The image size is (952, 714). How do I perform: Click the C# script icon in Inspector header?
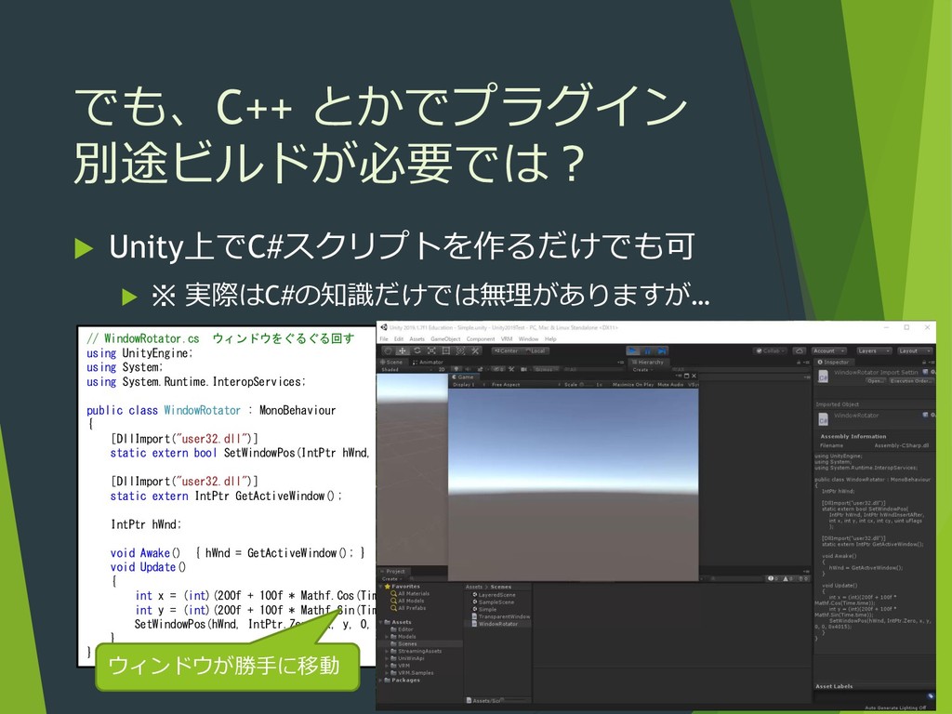pos(824,377)
